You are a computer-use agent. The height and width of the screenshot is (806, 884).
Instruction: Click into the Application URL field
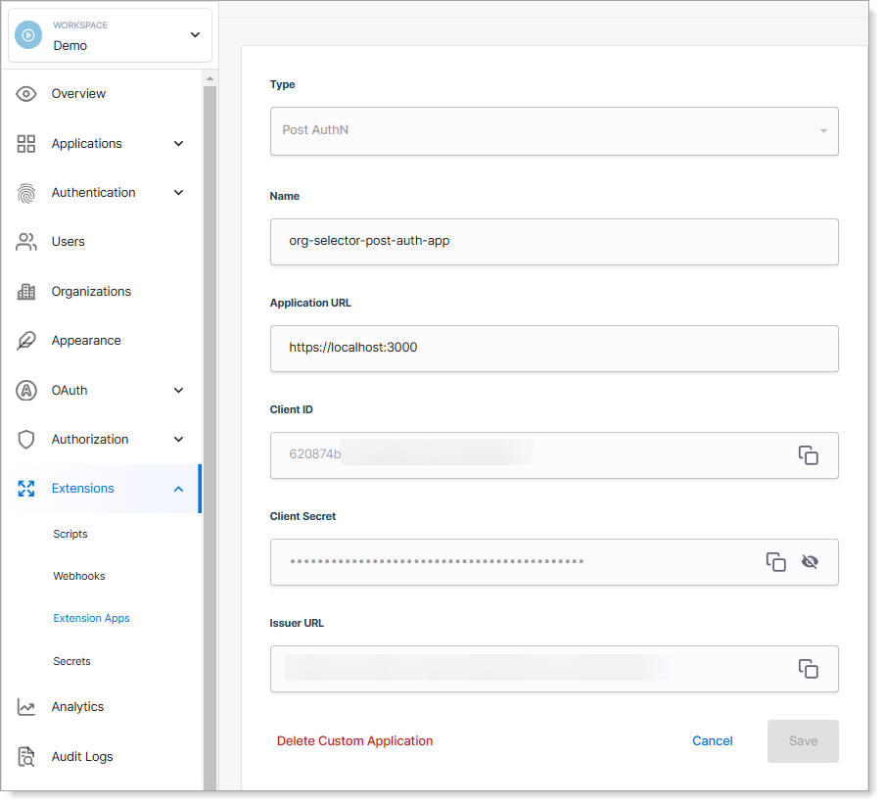554,349
